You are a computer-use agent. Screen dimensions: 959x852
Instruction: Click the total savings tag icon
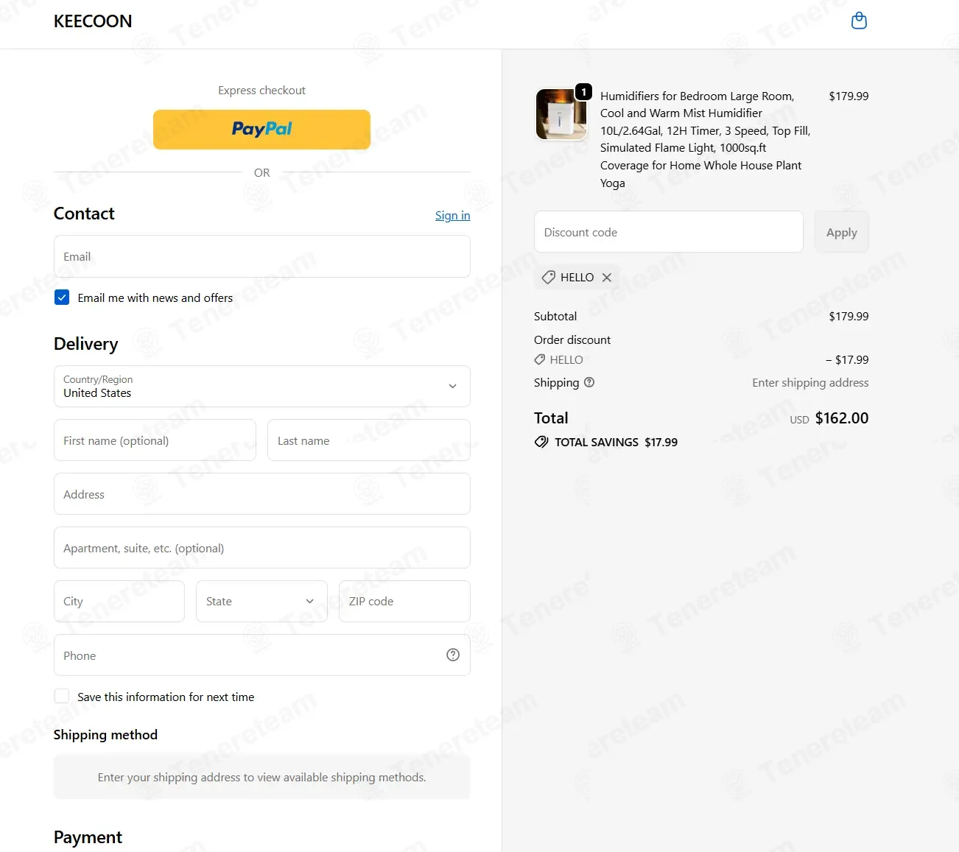pyautogui.click(x=541, y=442)
